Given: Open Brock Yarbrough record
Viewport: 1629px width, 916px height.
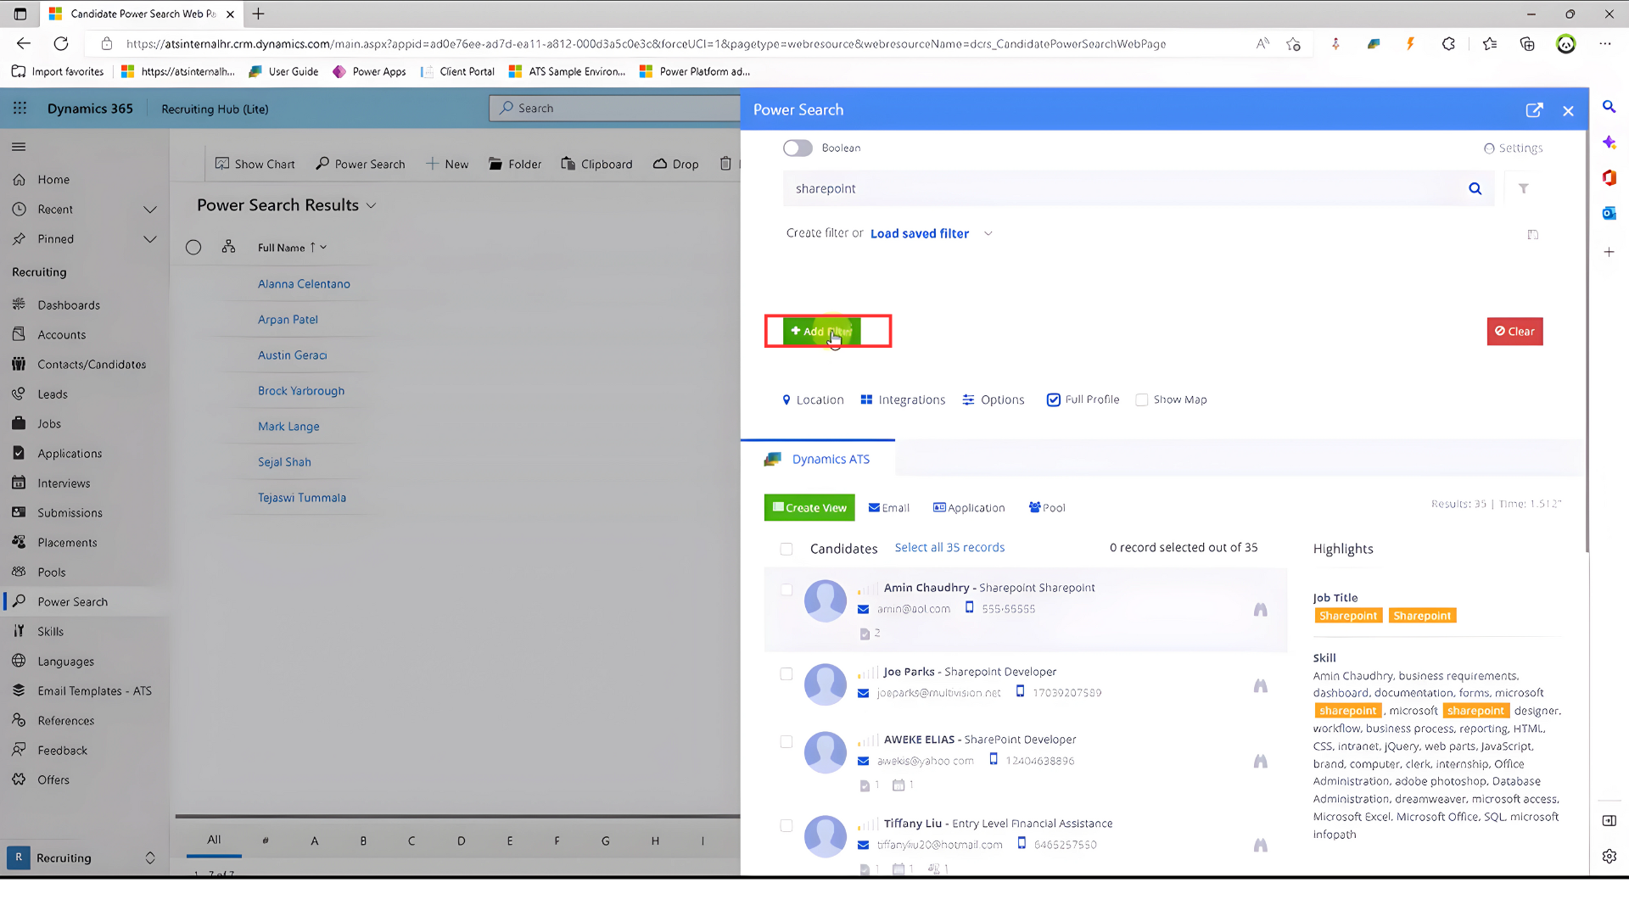Looking at the screenshot, I should 301,391.
